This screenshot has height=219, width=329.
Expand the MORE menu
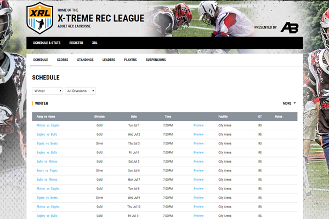pyautogui.click(x=289, y=103)
